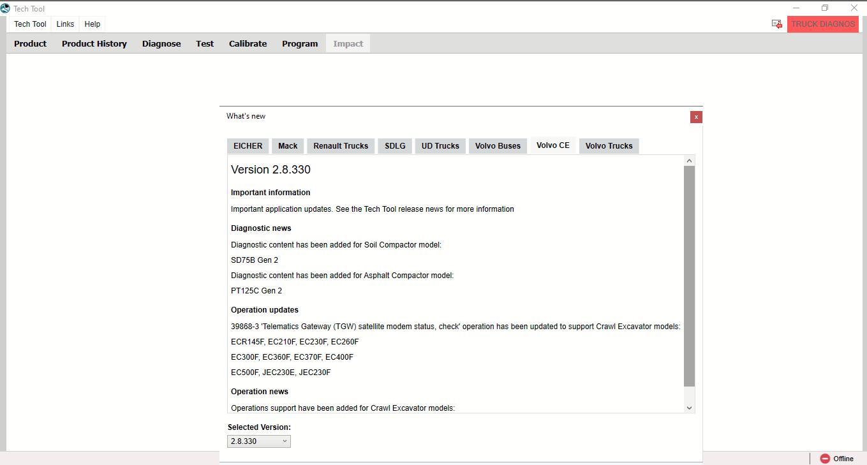Go to the Calibrate tab
The width and height of the screenshot is (867, 465).
pyautogui.click(x=248, y=43)
